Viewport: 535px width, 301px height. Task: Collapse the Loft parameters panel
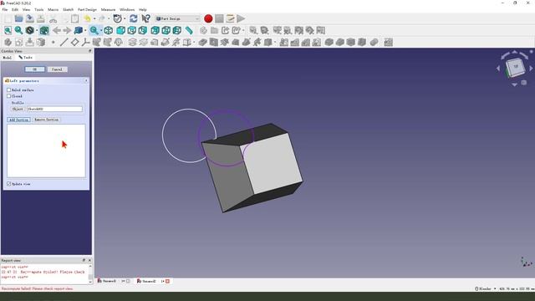click(x=86, y=81)
